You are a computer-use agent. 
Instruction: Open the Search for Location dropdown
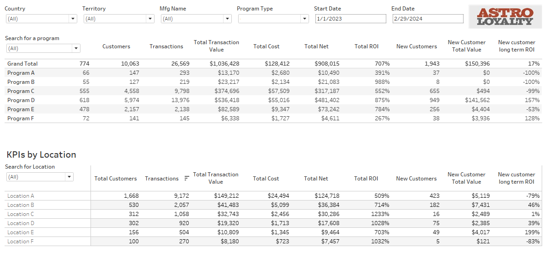coord(69,177)
